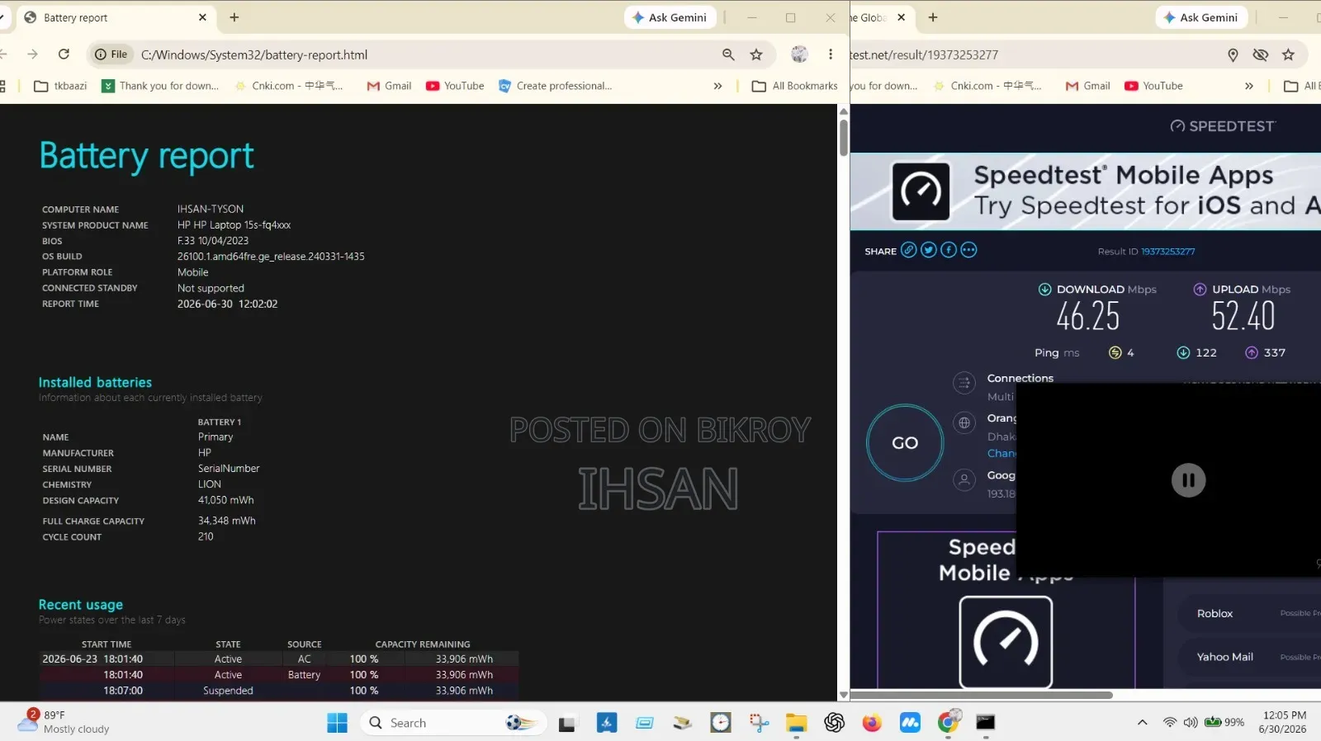Close the Battery report tab
Screen dimensions: 1321x741
point(203,17)
